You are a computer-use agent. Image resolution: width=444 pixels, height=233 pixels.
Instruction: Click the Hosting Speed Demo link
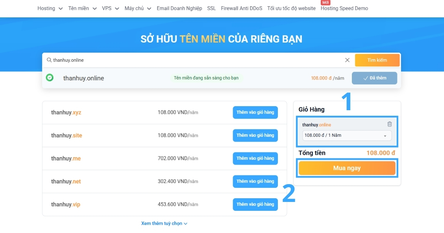click(x=344, y=8)
